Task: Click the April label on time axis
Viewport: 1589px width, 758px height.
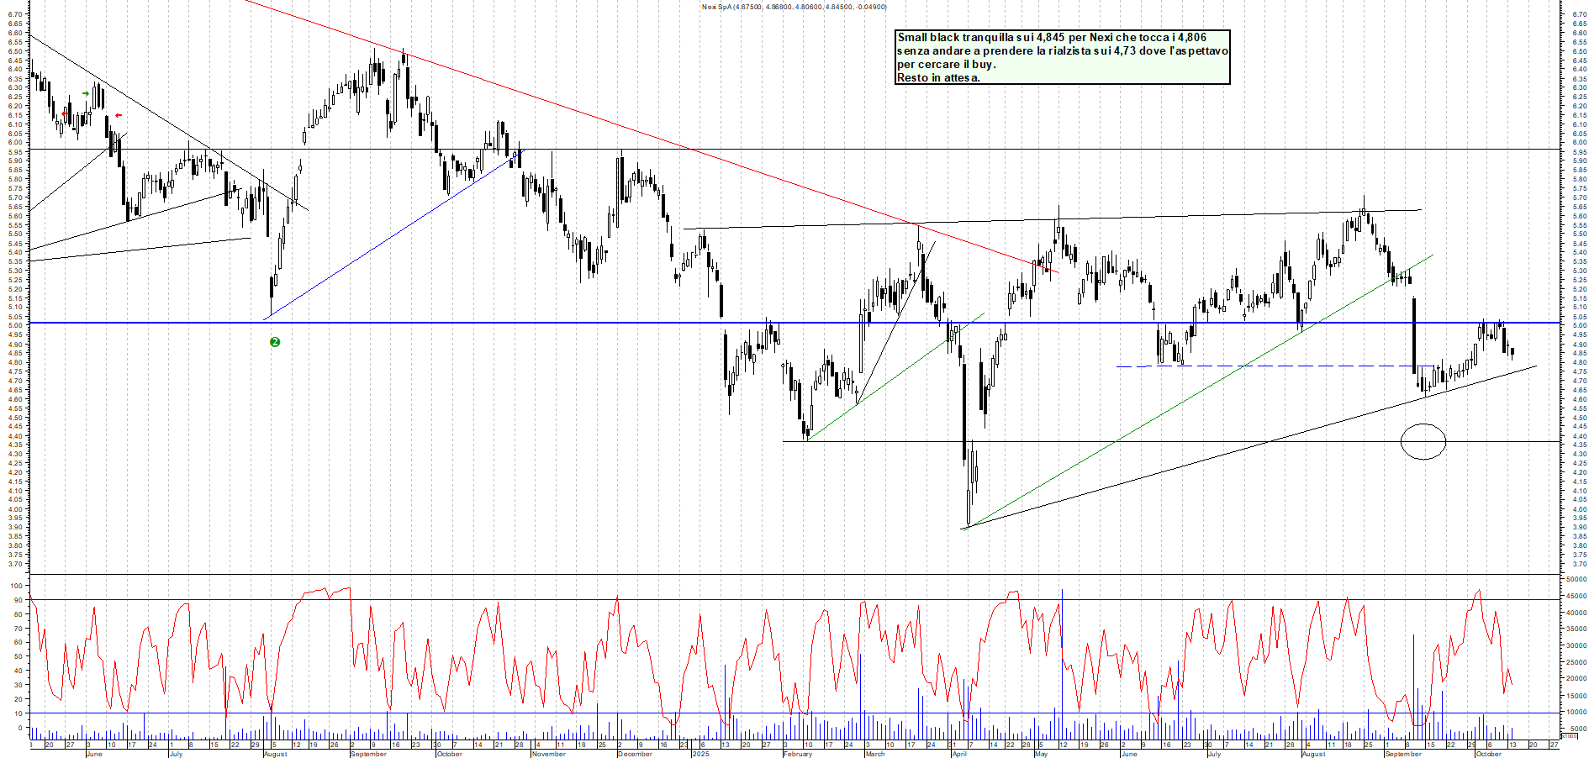Action: coord(959,754)
